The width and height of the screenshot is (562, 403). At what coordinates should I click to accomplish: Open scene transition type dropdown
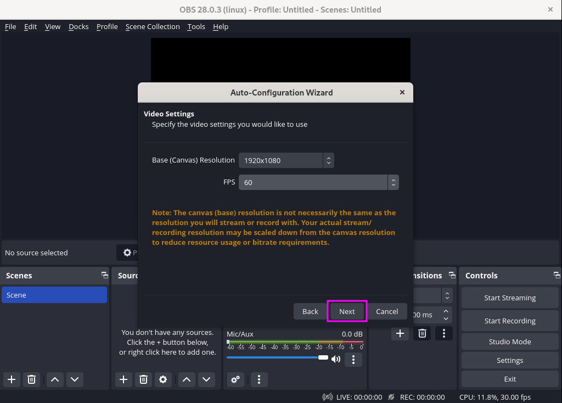point(447,295)
